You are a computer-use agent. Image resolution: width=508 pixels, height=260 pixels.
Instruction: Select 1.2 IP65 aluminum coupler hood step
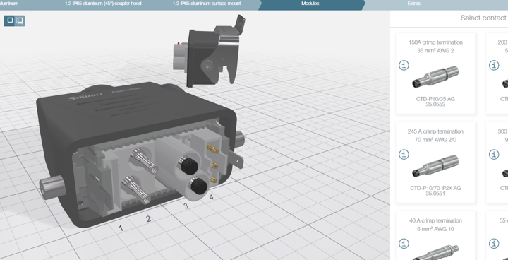coord(103,4)
